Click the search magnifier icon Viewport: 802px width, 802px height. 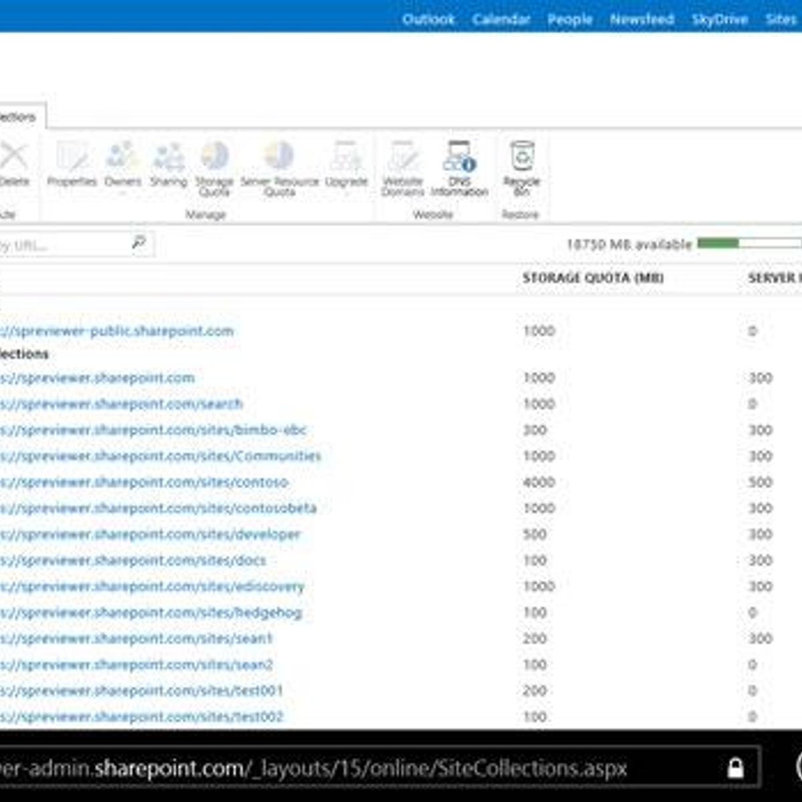click(x=138, y=244)
